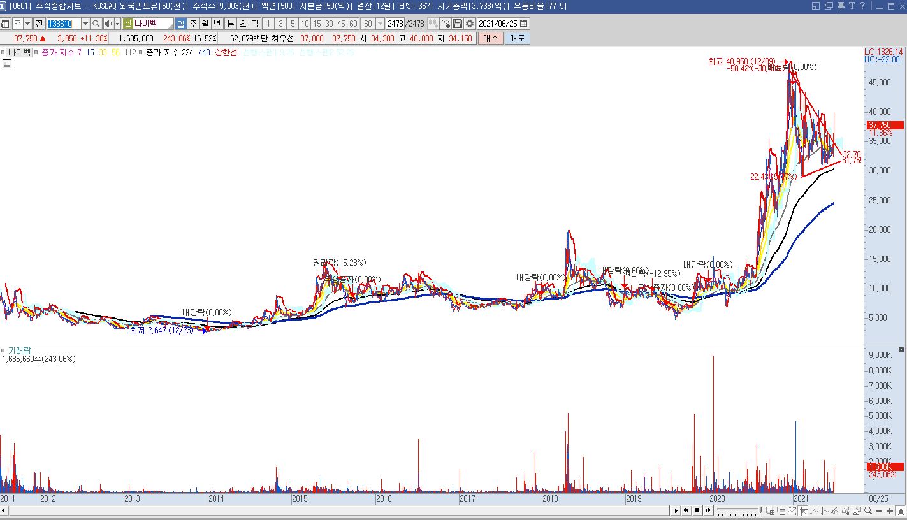Zoom in chart with plus icon
Screen dimensions: 907x520
890,511
